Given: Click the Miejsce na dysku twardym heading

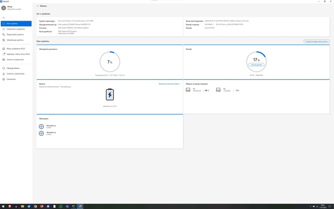Looking at the screenshot, I should 197,84.
